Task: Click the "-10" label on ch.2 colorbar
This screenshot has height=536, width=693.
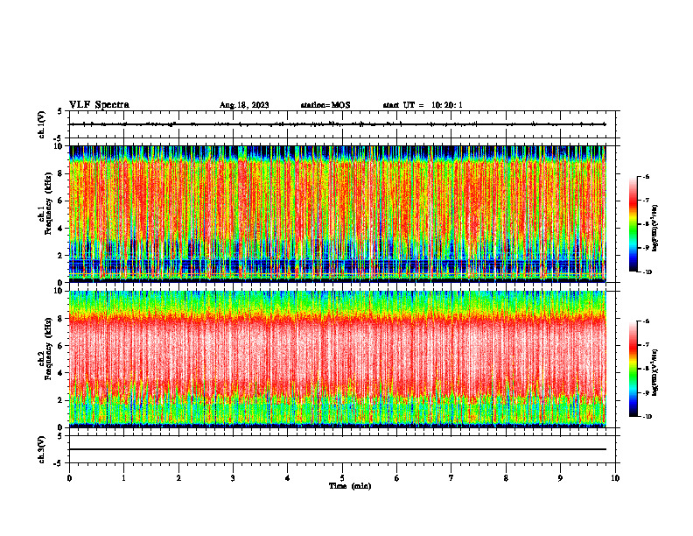Action: (647, 416)
